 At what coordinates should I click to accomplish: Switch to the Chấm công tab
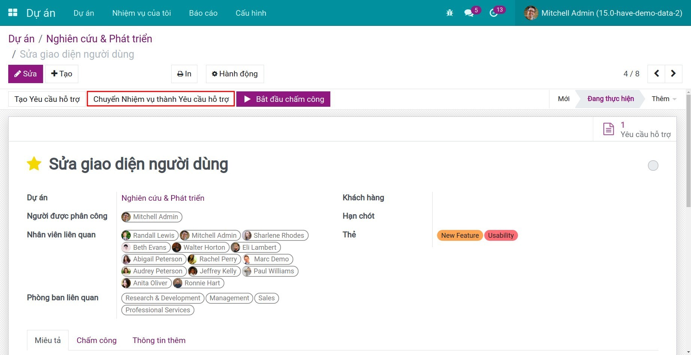pos(97,340)
